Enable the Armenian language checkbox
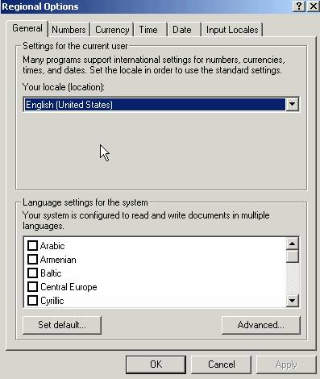Screen dimensions: 320x379 pos(32,259)
